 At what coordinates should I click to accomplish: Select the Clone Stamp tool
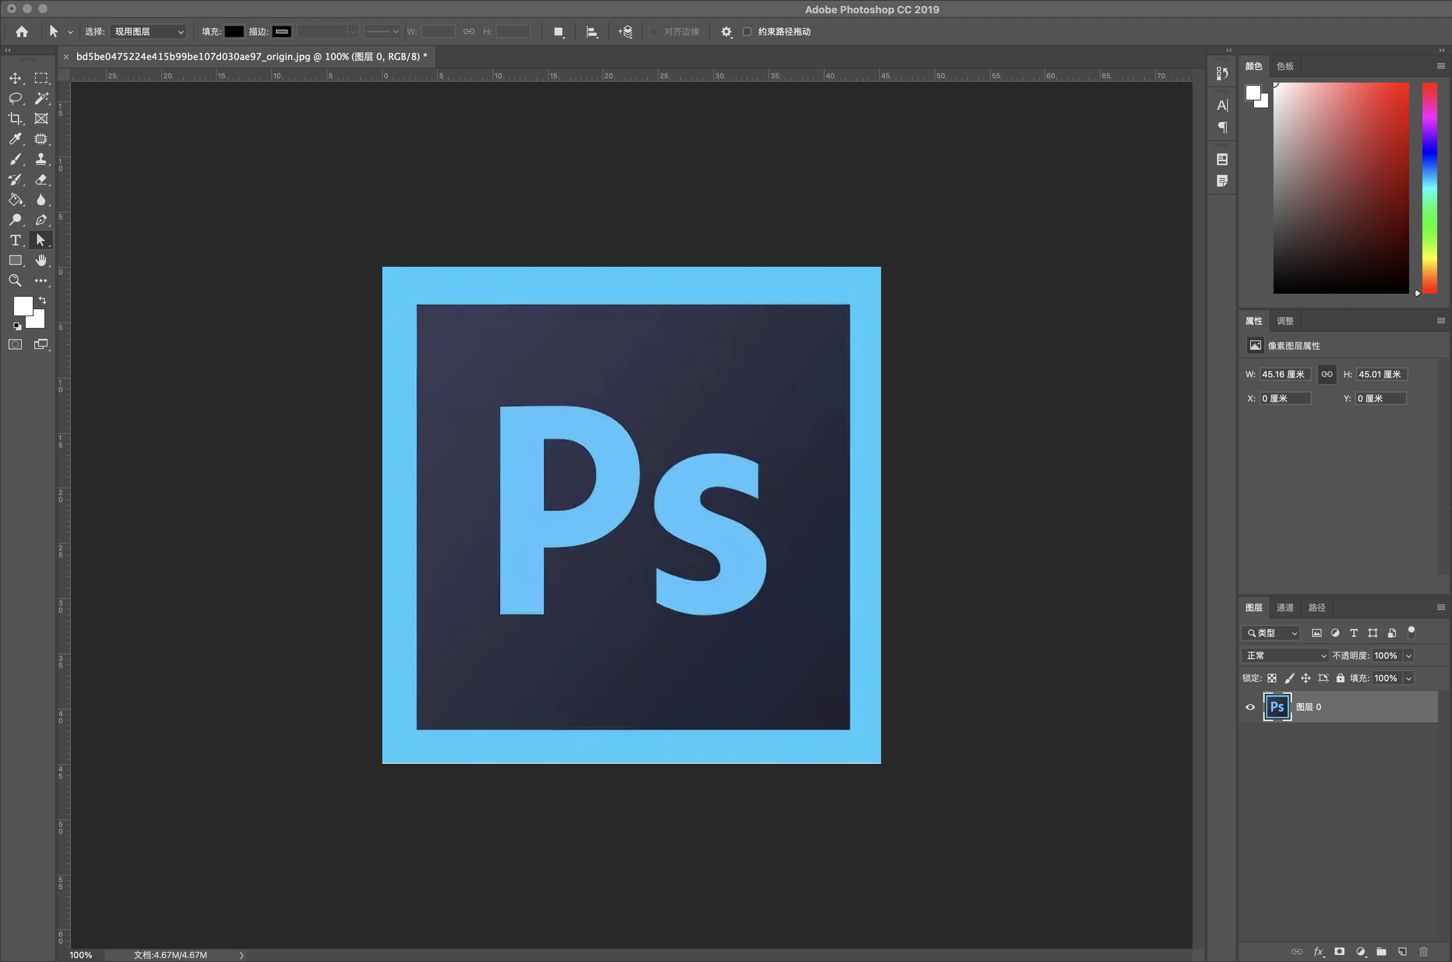(x=41, y=159)
